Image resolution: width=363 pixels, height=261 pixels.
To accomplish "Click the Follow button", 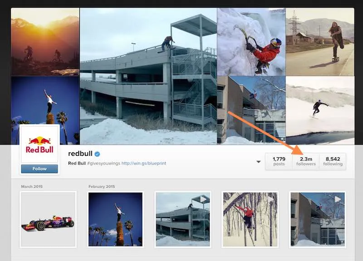I will (39, 169).
